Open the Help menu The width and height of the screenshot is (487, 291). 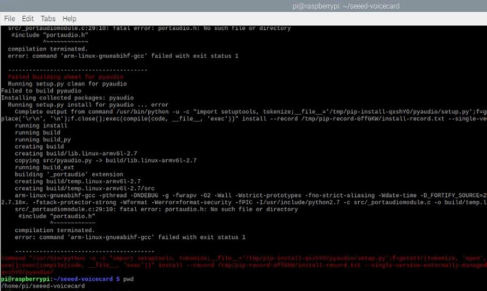click(x=69, y=19)
